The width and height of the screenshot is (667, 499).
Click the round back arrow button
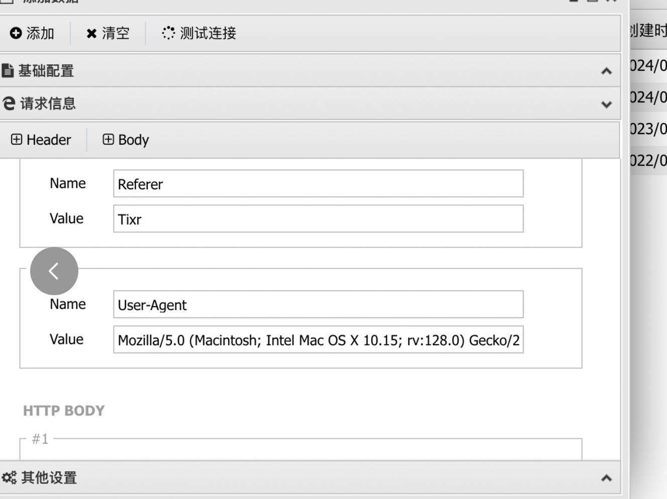point(54,271)
